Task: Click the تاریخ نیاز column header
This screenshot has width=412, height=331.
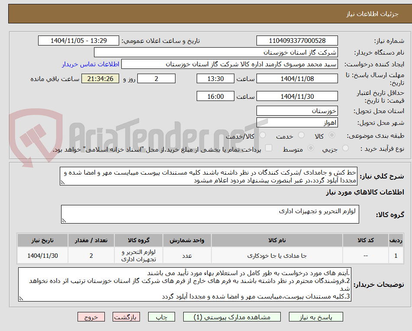Action: pos(42,240)
